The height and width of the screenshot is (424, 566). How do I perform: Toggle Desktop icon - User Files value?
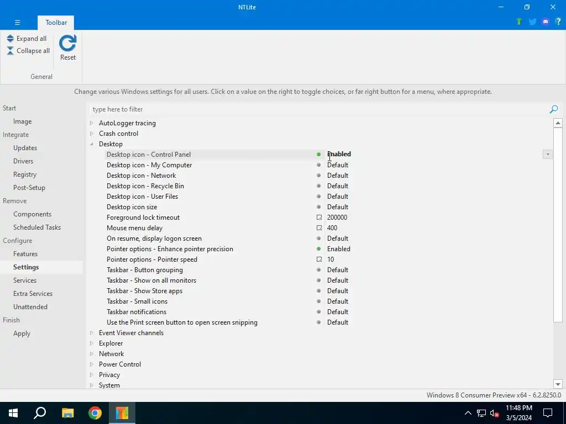pos(338,197)
